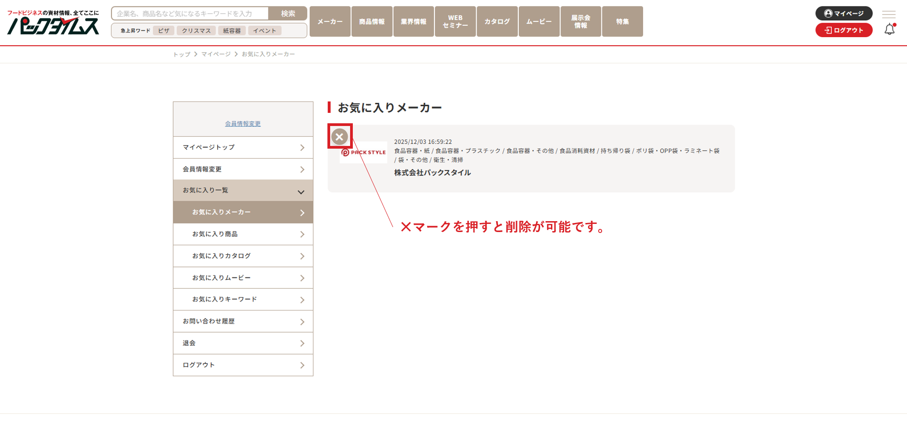Click the PACK STYLE company logo thumbnail
907x431 pixels.
tap(363, 153)
